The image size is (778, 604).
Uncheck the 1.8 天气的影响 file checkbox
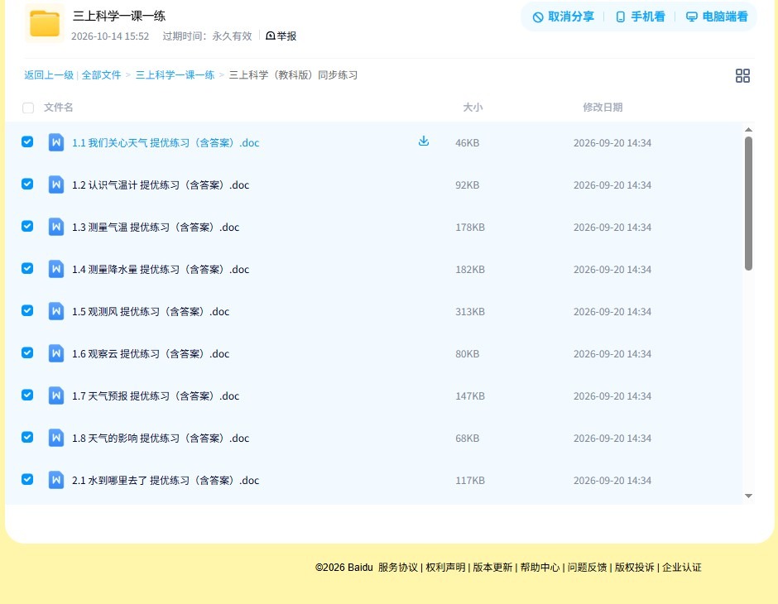coord(27,437)
